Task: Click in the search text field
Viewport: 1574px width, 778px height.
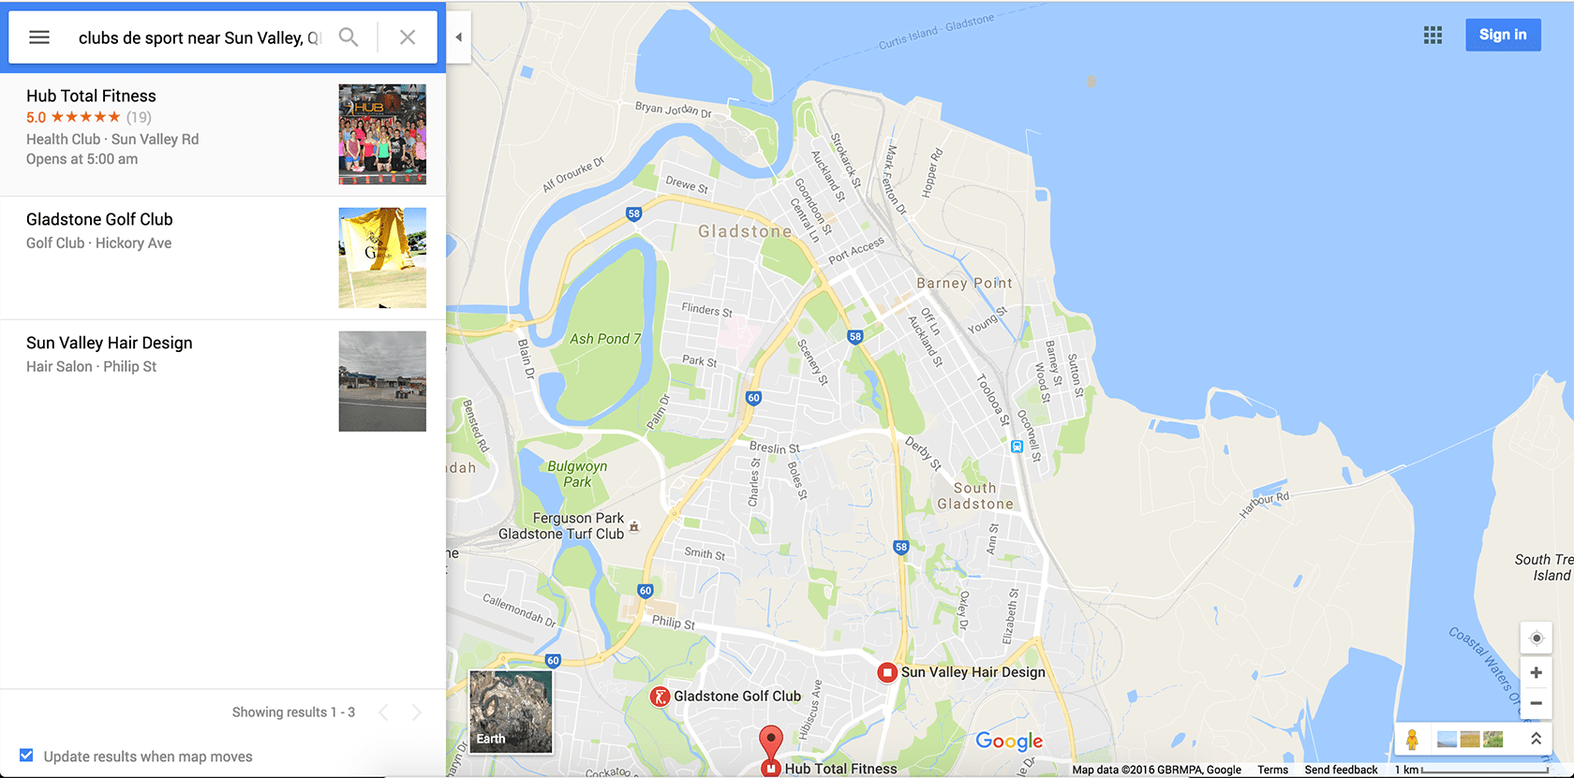Action: (199, 37)
